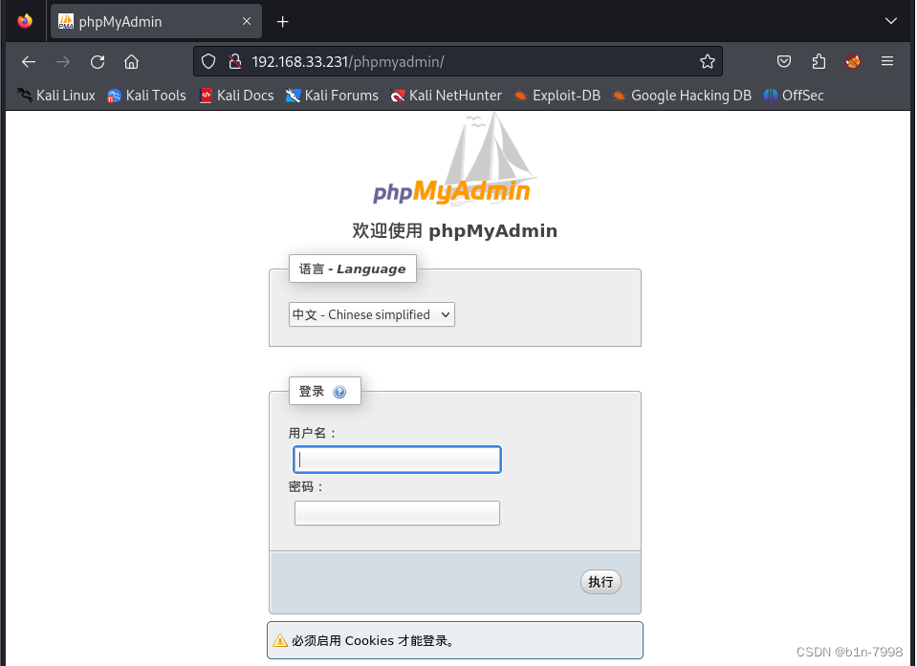The image size is (917, 666).
Task: Open the Save to Pocket icon
Action: tap(784, 61)
